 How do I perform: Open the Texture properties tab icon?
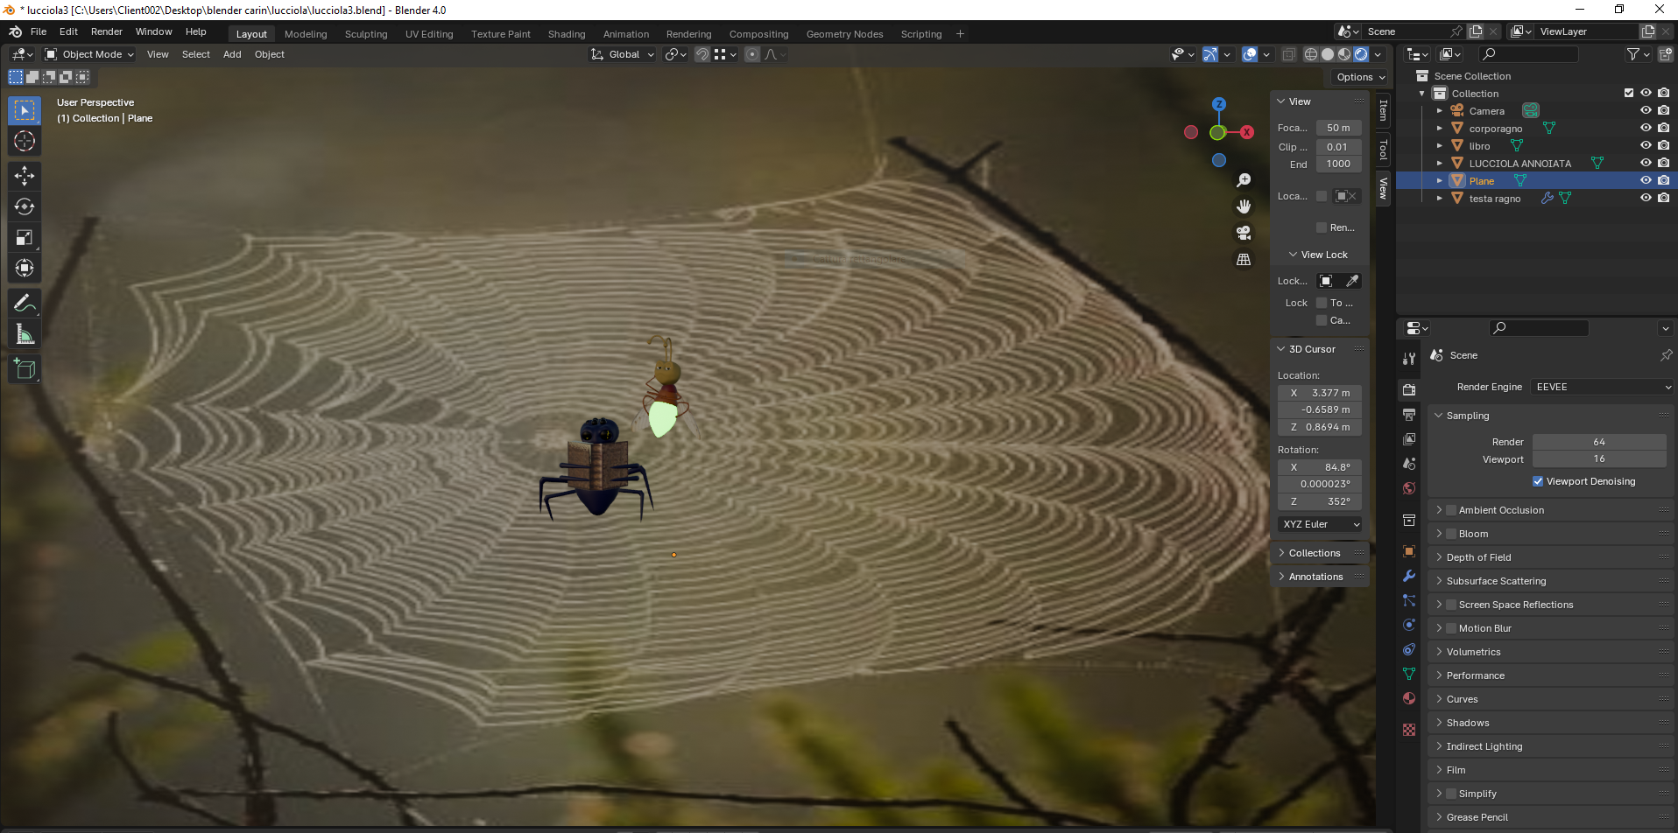point(1409,730)
